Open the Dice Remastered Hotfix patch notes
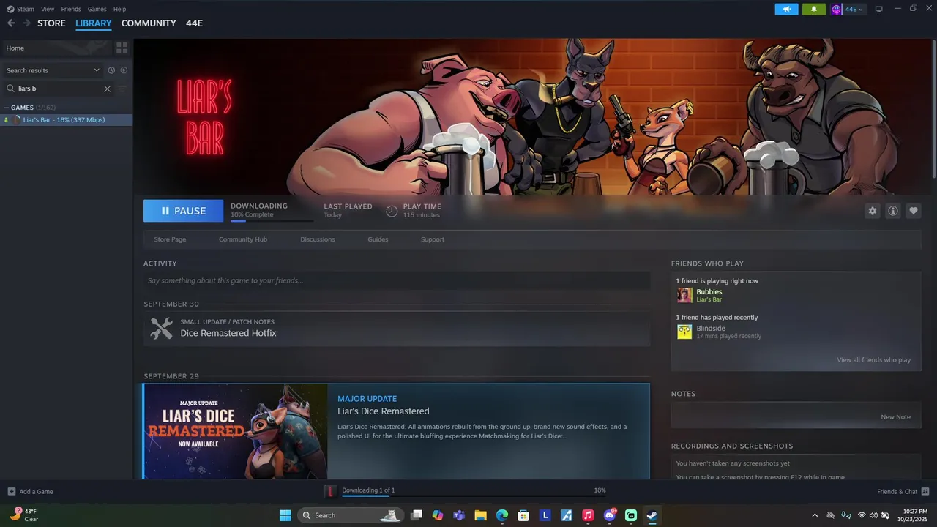 pos(397,328)
